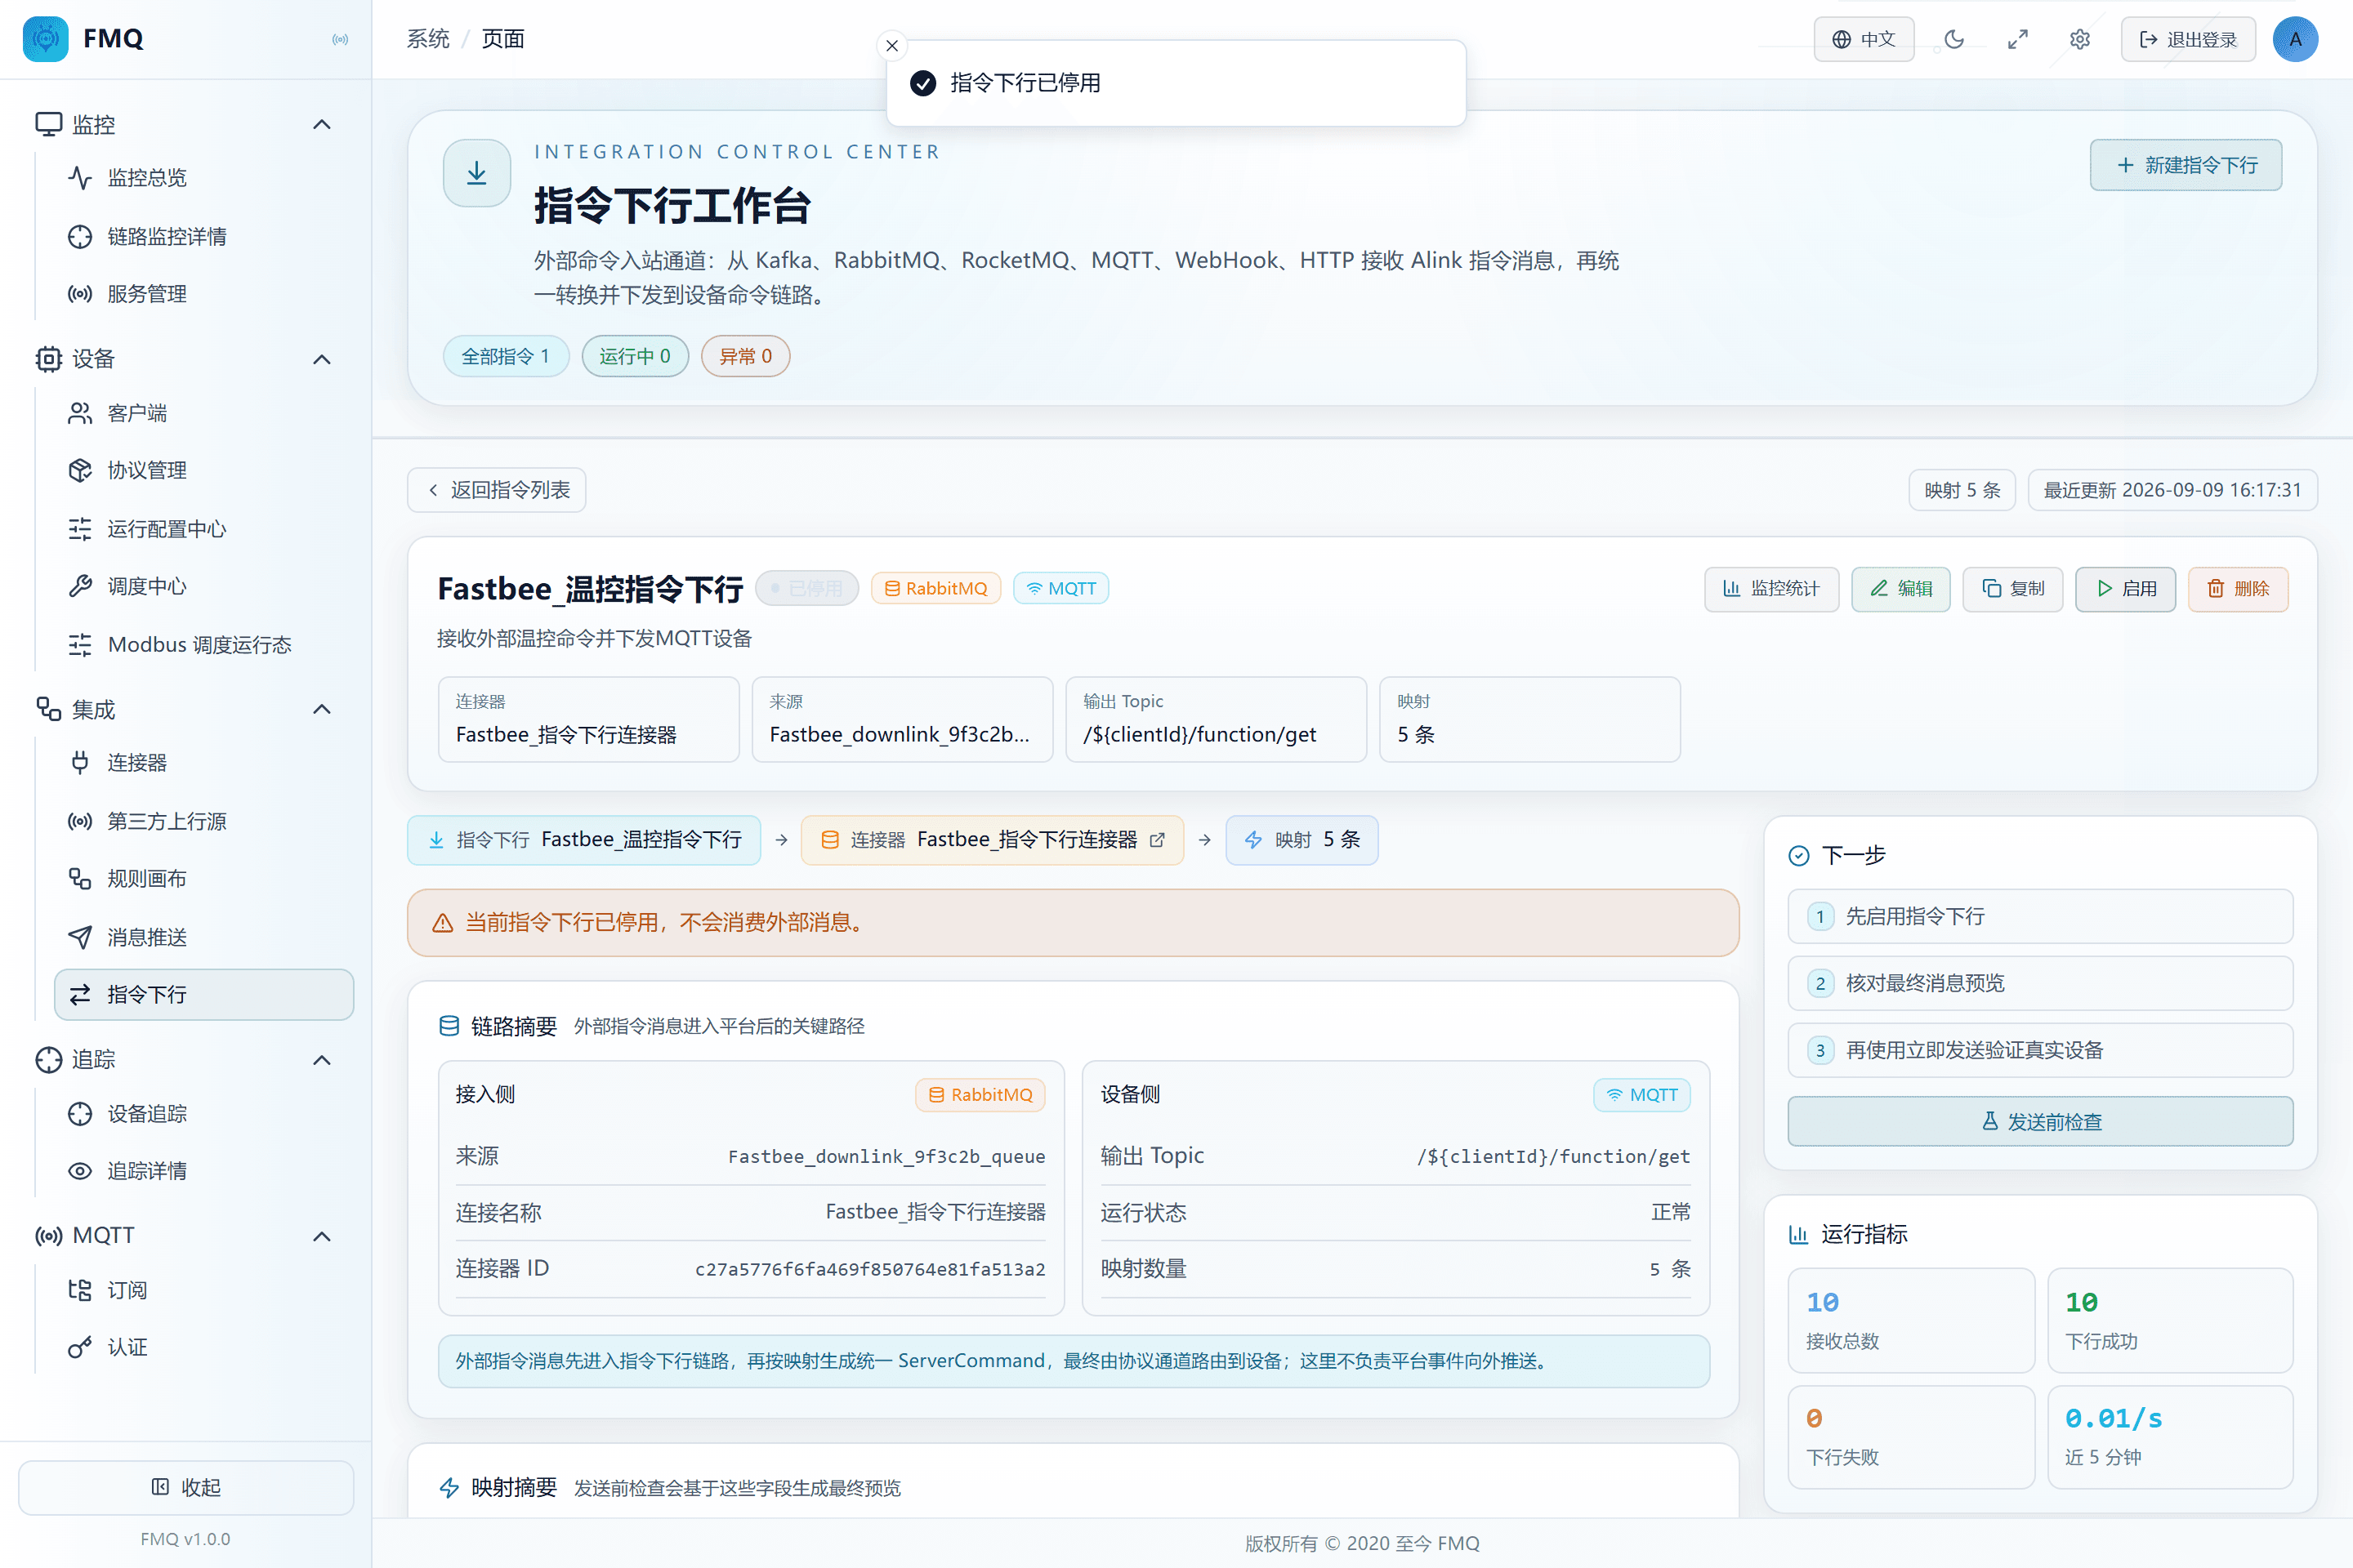The height and width of the screenshot is (1568, 2353).
Task: Click the broadcast icon beside FMQ logo
Action: coord(340,39)
